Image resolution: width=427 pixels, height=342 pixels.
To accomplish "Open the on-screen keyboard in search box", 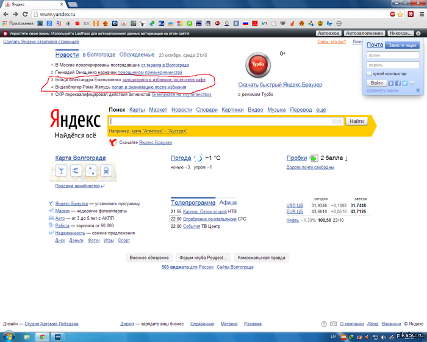I will 337,122.
